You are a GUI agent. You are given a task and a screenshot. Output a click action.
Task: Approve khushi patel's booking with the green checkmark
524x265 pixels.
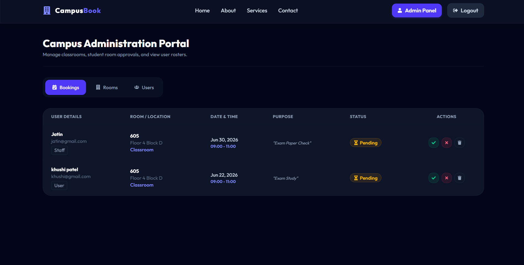pyautogui.click(x=434, y=178)
